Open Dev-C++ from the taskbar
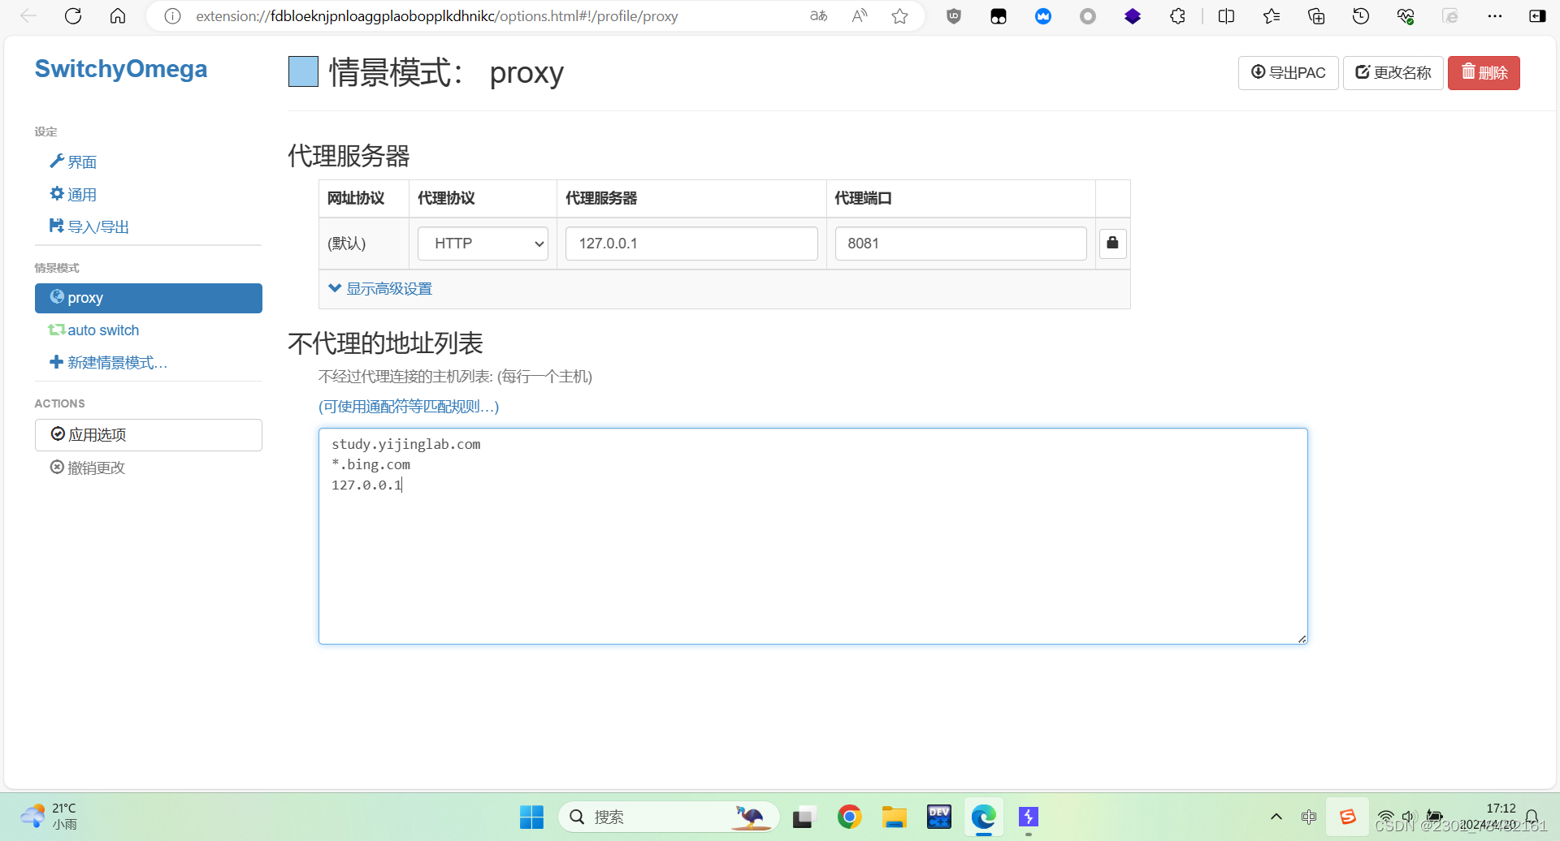Image resolution: width=1560 pixels, height=841 pixels. (938, 817)
